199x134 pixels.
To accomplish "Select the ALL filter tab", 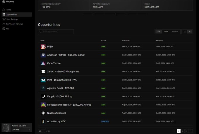I will 159,32.
